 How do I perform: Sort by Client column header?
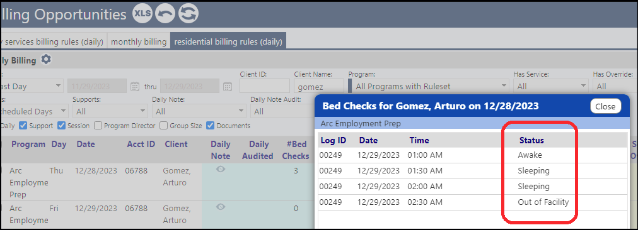[176, 144]
